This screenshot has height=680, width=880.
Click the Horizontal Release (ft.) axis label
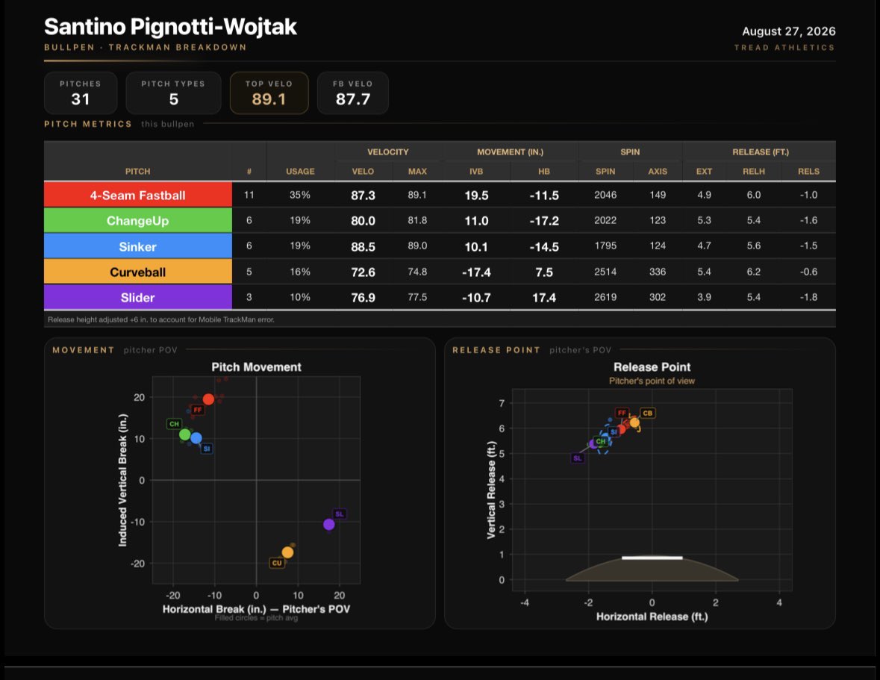point(652,617)
